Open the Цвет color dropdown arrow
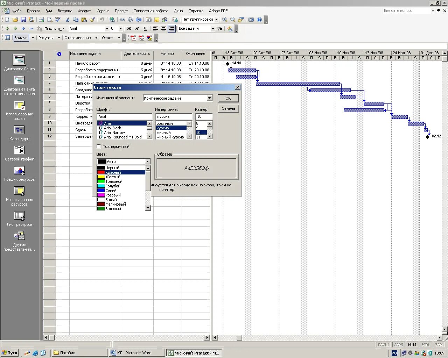Image resolution: width=448 pixels, height=358 pixels. pyautogui.click(x=147, y=162)
